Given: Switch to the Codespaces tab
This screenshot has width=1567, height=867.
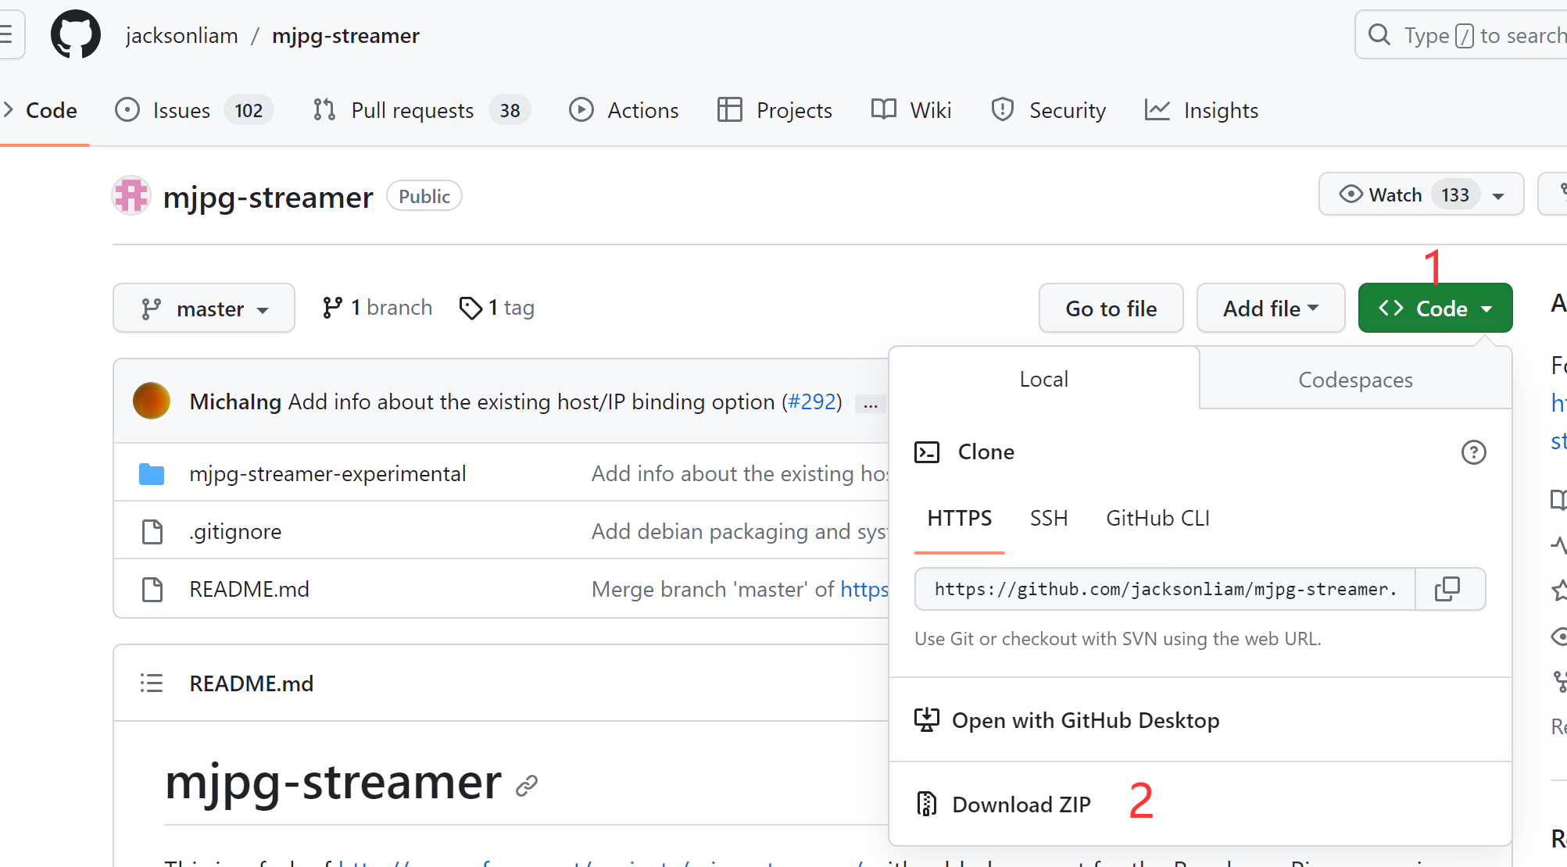Looking at the screenshot, I should pyautogui.click(x=1355, y=380).
